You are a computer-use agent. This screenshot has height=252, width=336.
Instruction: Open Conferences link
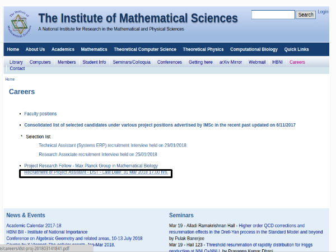pyautogui.click(x=170, y=62)
